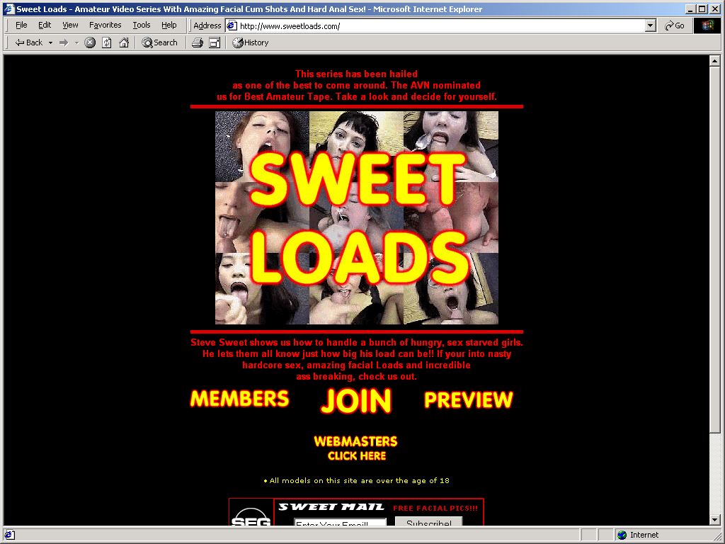Open the Tools menu
Screen dimensions: 725x544
[x=142, y=25]
